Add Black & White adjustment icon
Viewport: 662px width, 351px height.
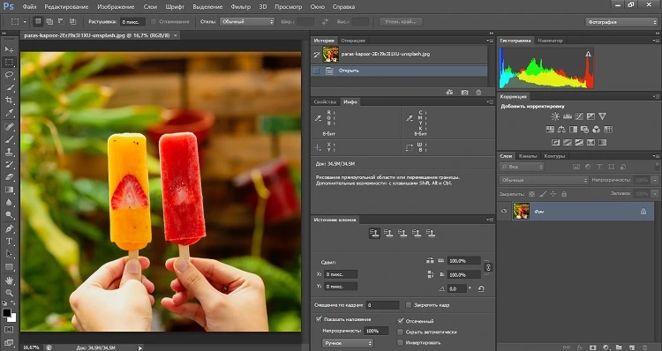pyautogui.click(x=573, y=129)
